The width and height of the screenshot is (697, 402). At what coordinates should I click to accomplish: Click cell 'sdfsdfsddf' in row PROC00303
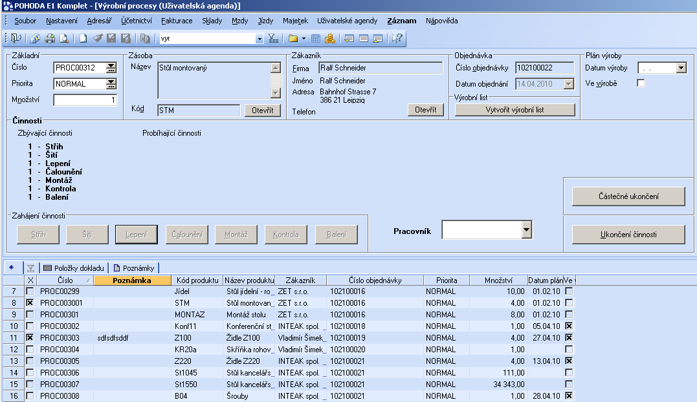click(133, 337)
